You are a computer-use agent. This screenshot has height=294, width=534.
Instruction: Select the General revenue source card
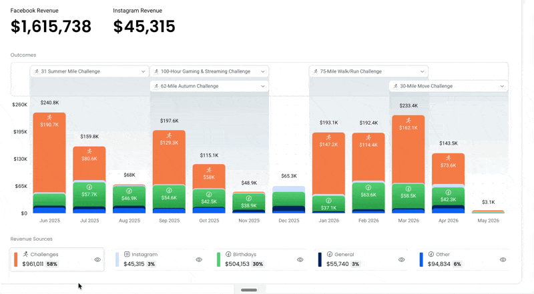pyautogui.click(x=360, y=259)
